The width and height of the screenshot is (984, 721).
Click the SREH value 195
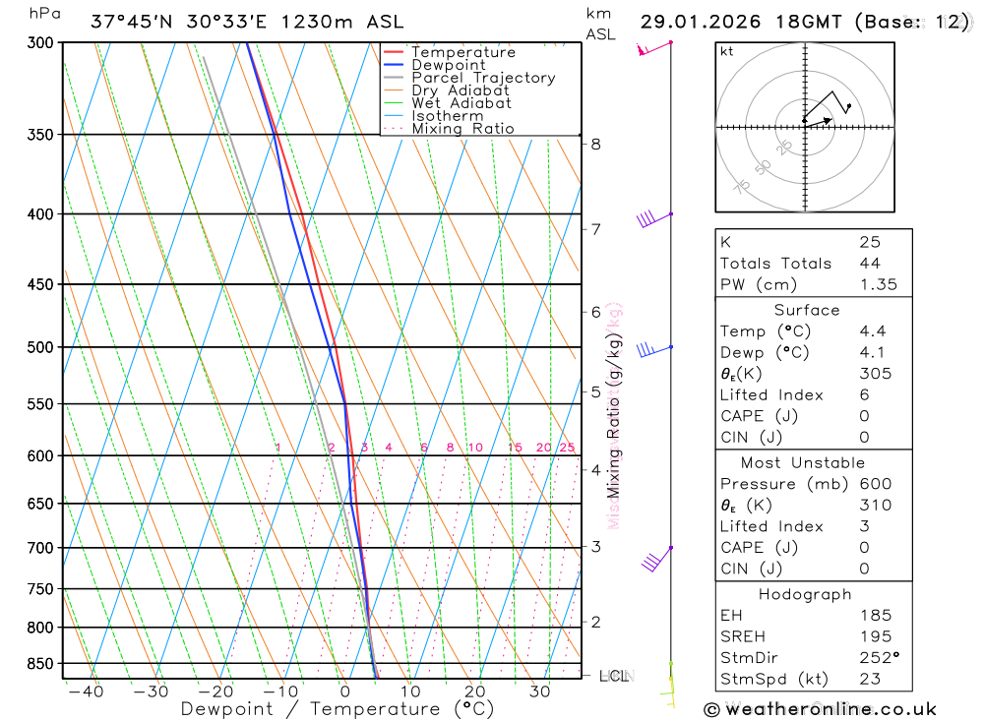click(876, 637)
